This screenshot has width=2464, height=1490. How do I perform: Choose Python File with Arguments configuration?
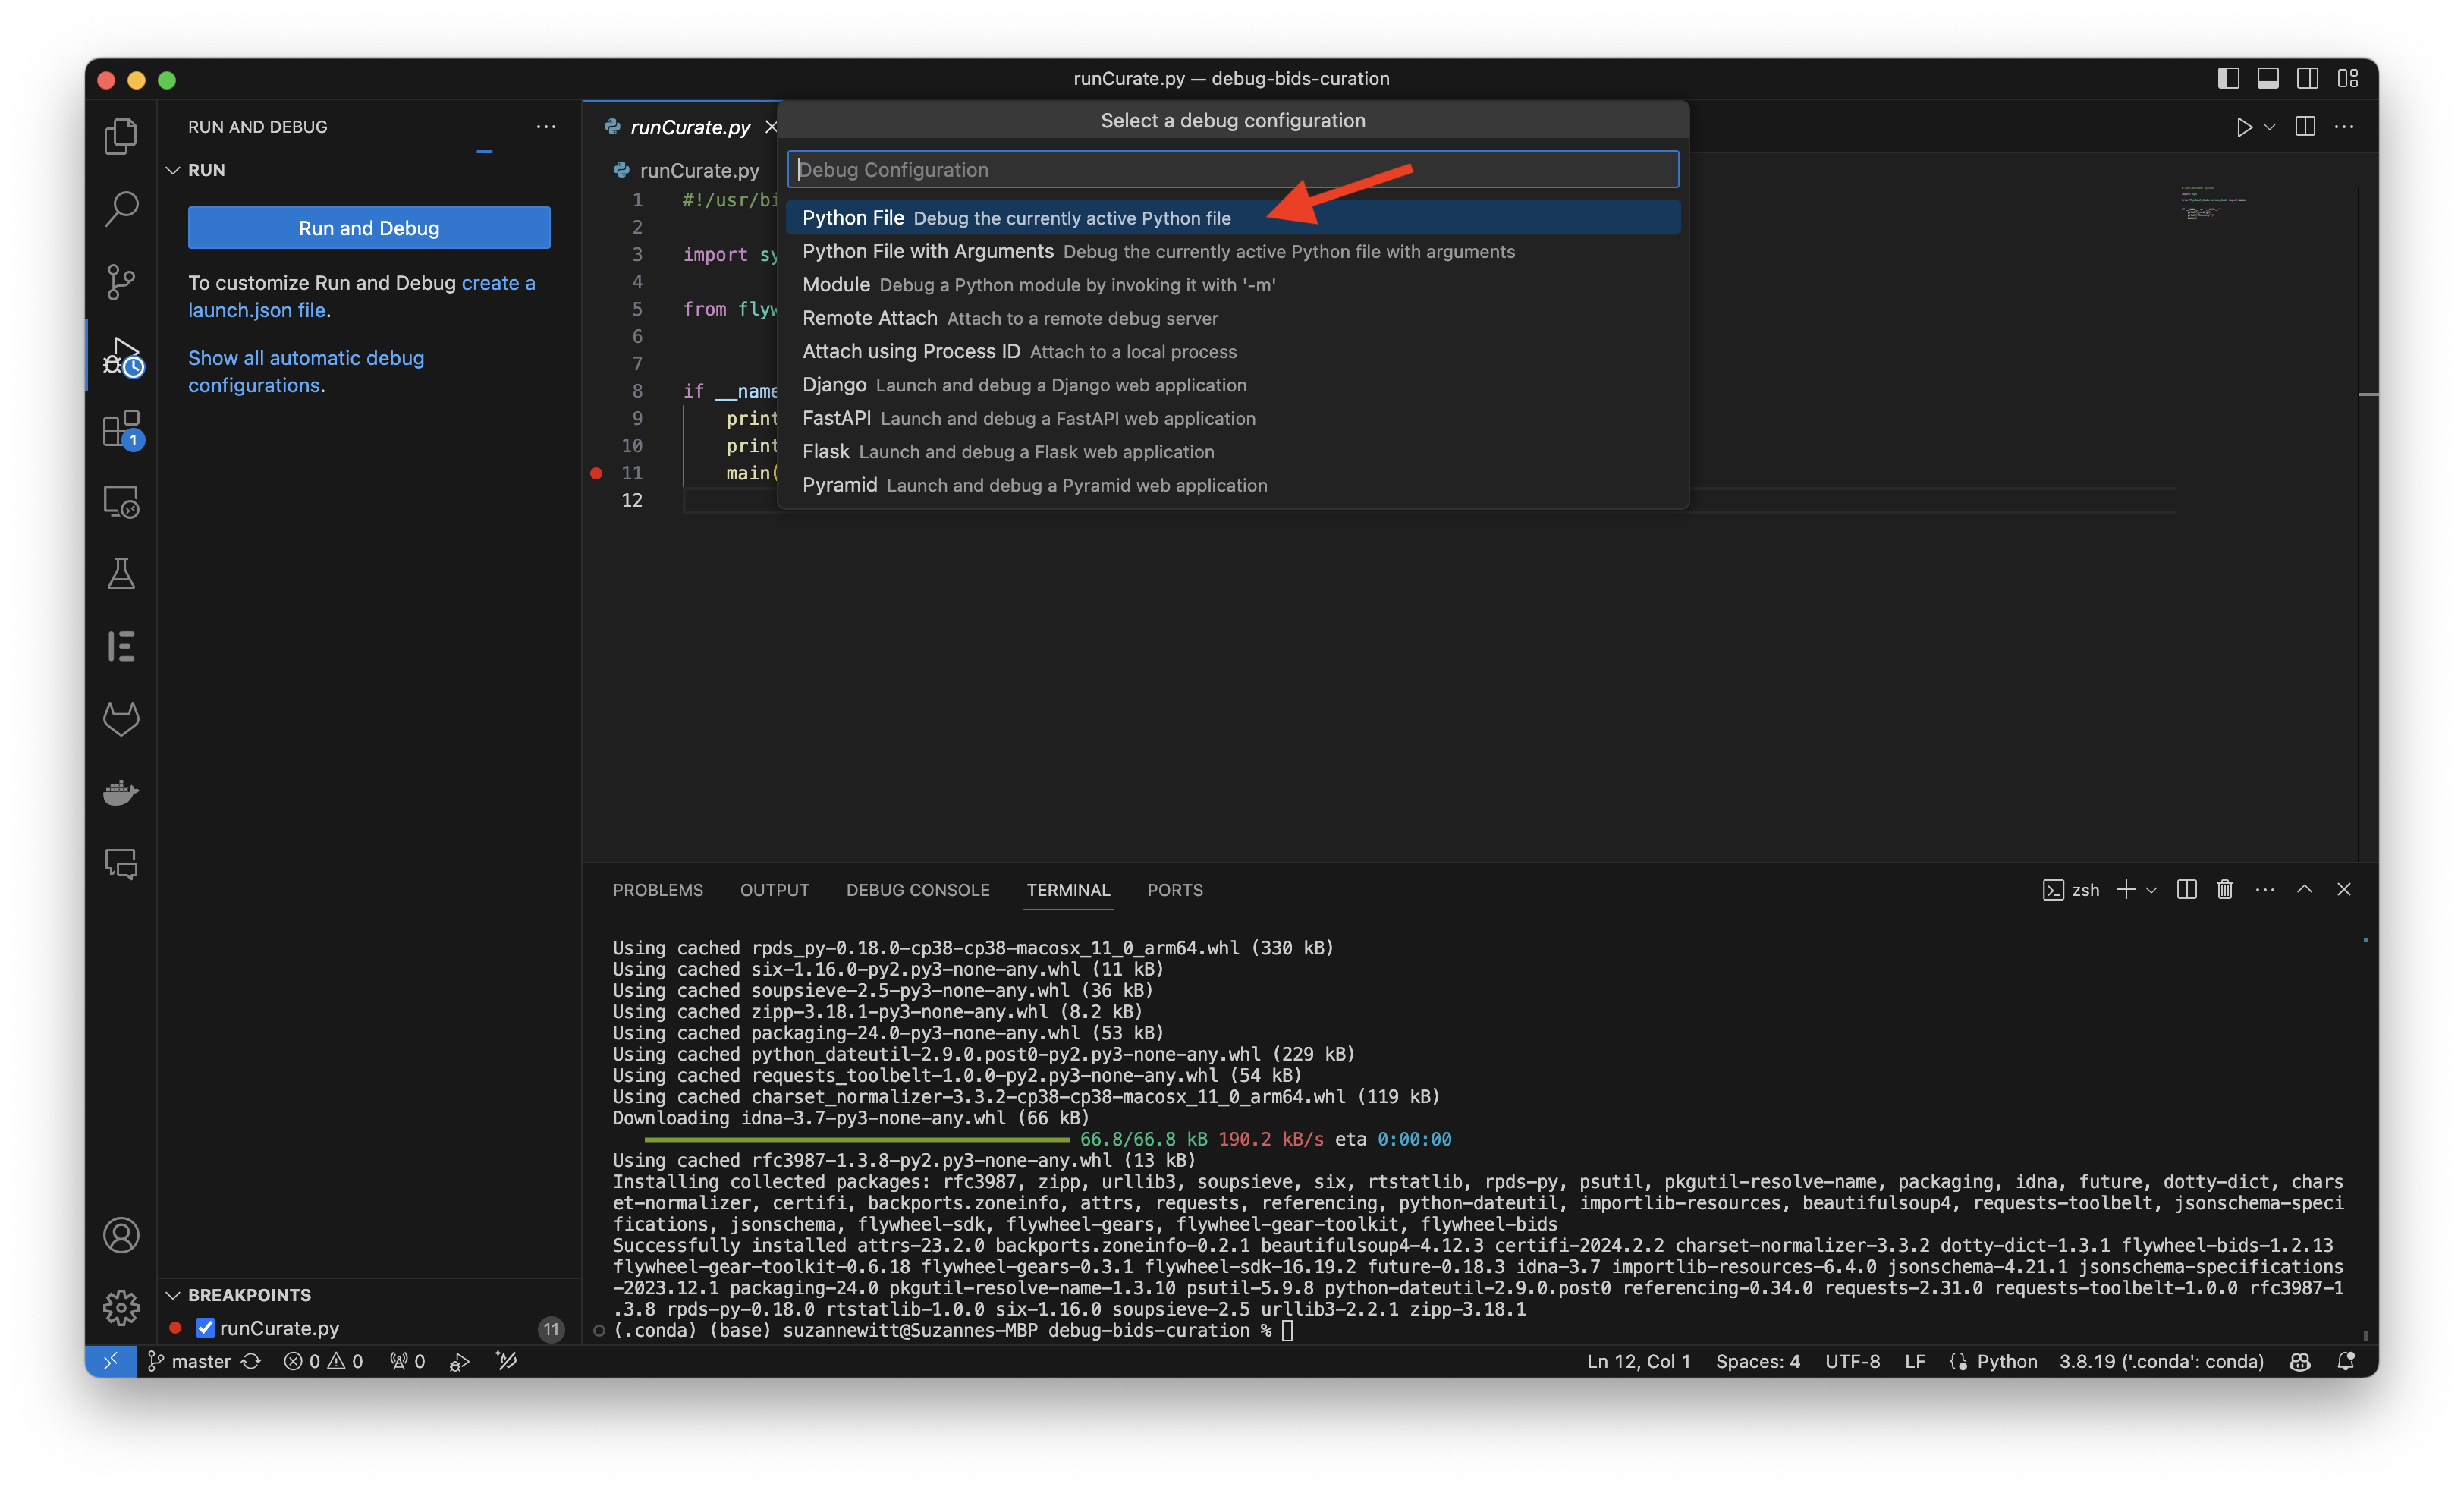coord(1232,251)
